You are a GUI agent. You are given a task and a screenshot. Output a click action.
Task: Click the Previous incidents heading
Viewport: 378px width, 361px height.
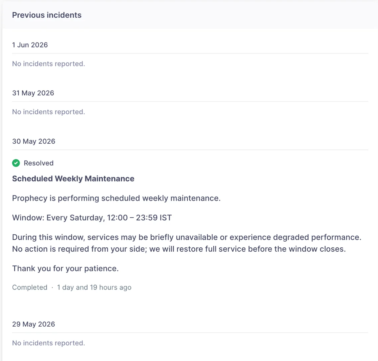pyautogui.click(x=47, y=15)
